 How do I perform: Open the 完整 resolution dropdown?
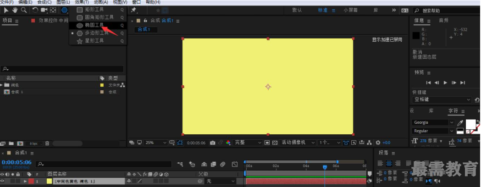click(x=248, y=143)
